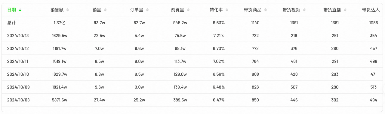Click the 5871.6w sales value
Screen dimensions: 385x114
(x=59, y=100)
